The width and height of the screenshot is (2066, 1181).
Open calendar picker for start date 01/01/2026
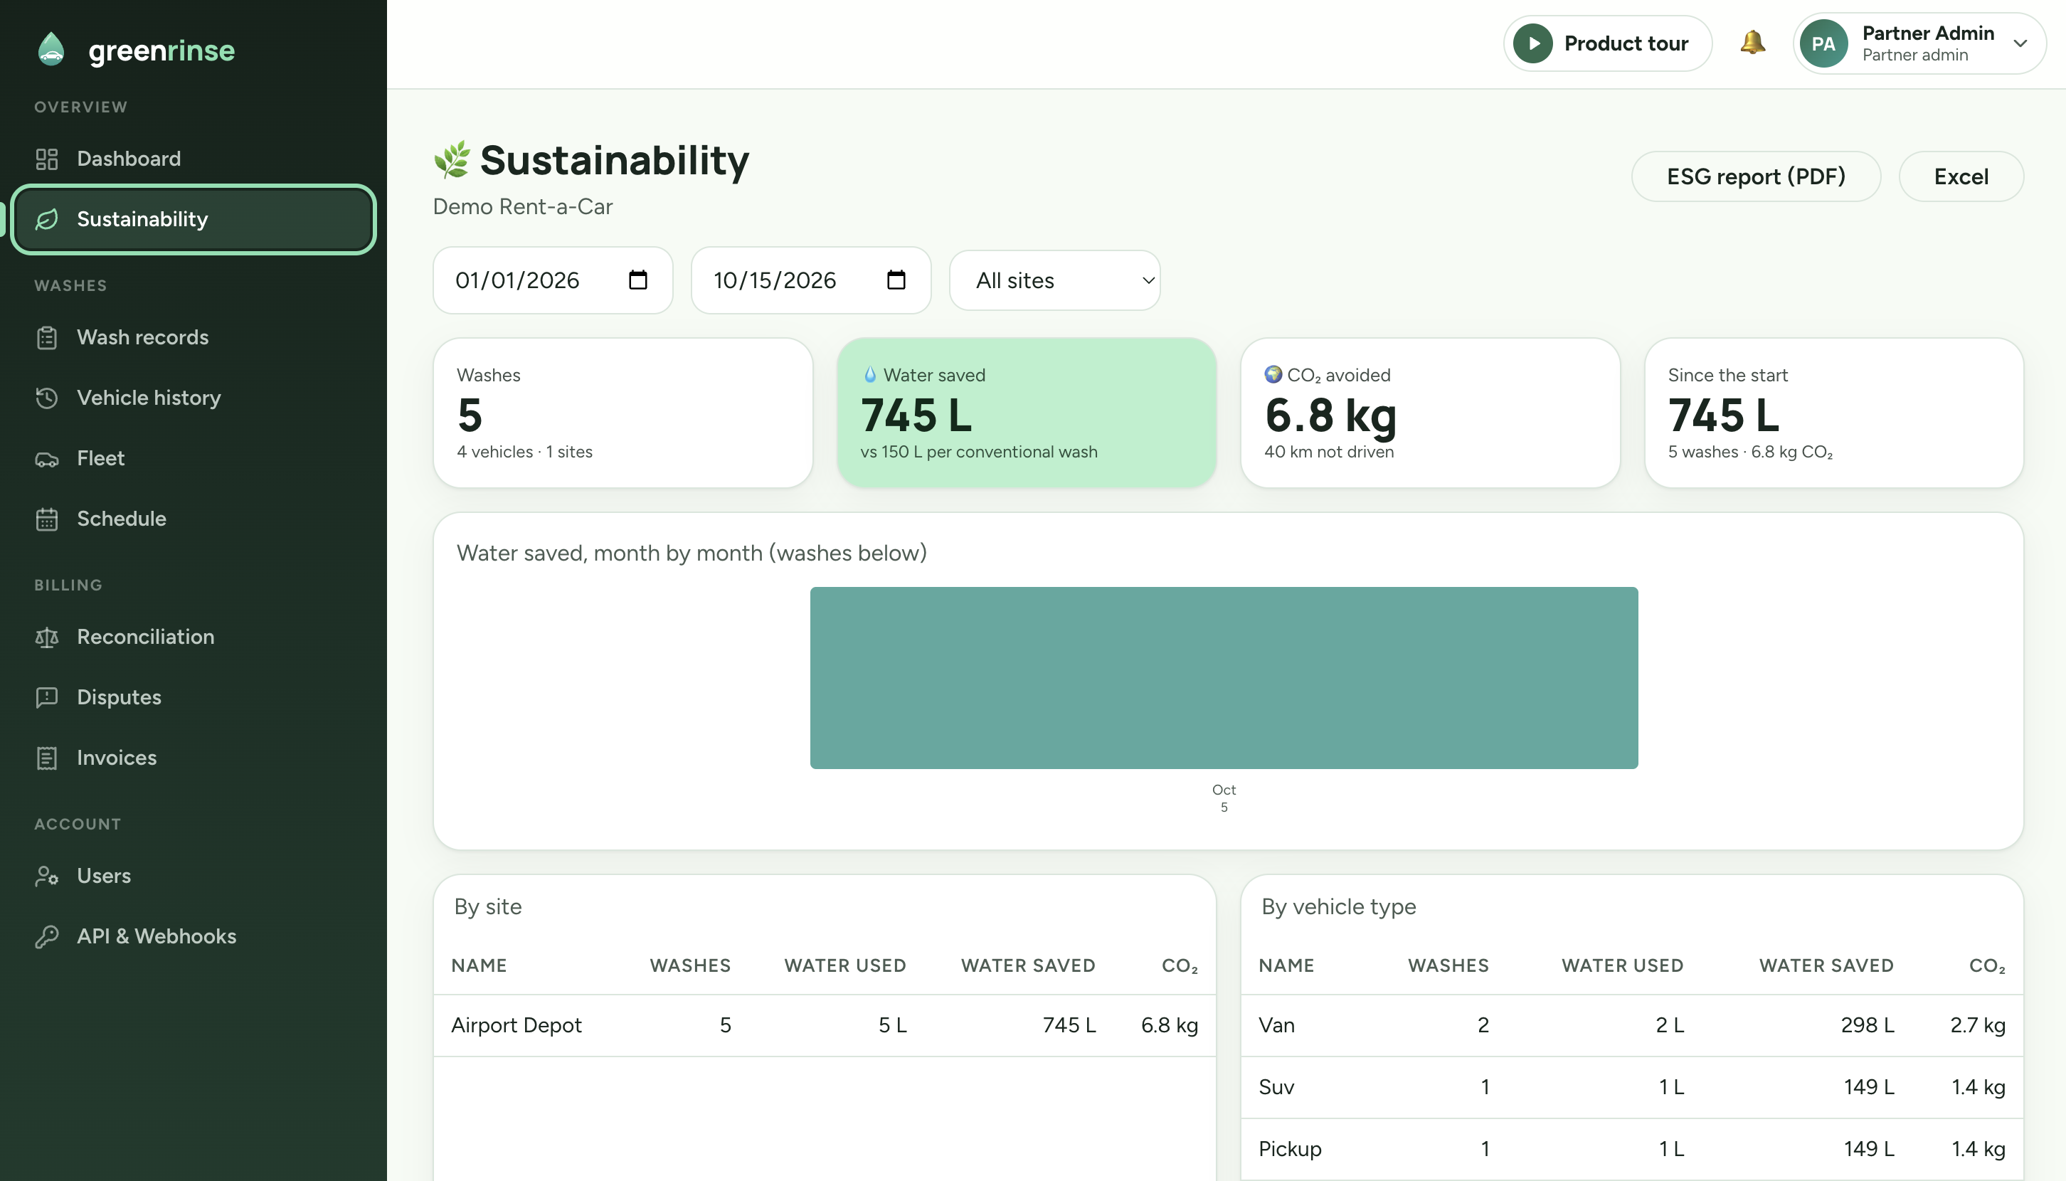click(638, 280)
